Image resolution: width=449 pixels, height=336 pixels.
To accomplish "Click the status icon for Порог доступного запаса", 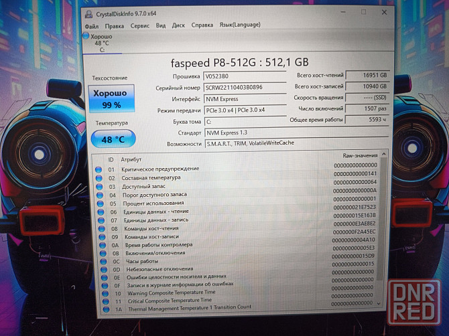I will pos(100,195).
